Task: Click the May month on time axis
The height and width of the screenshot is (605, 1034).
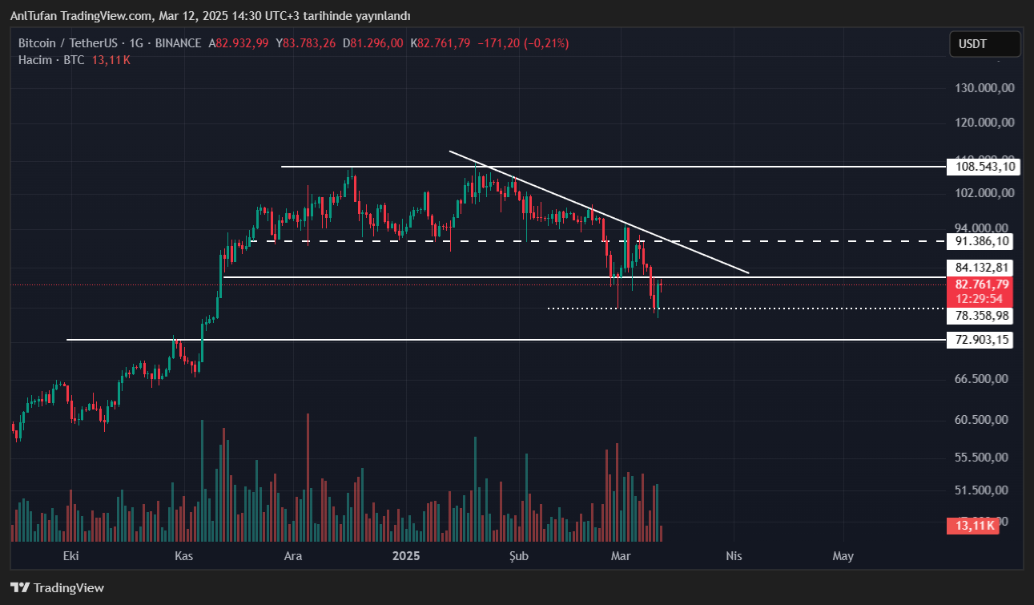Action: [x=843, y=555]
